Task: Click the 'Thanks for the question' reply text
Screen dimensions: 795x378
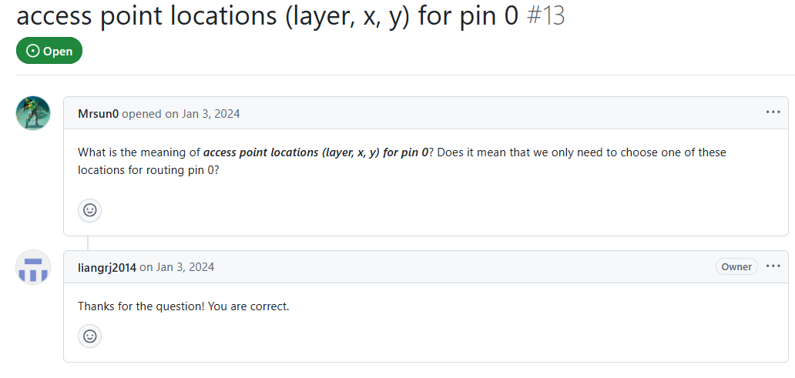Action: [x=183, y=306]
